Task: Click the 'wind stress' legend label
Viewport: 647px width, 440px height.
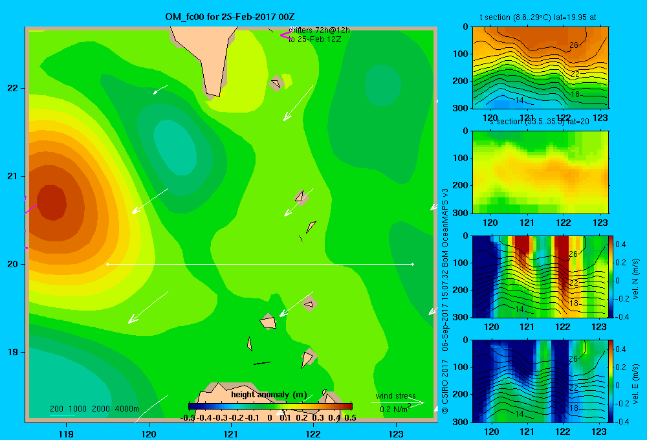Action: 396,396
